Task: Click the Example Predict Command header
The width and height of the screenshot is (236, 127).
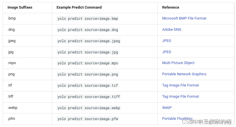Action: coord(79,7)
